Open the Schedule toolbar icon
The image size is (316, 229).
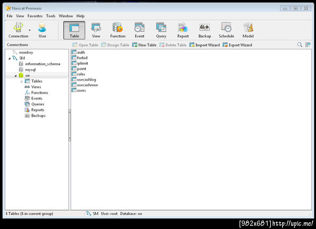(x=226, y=30)
